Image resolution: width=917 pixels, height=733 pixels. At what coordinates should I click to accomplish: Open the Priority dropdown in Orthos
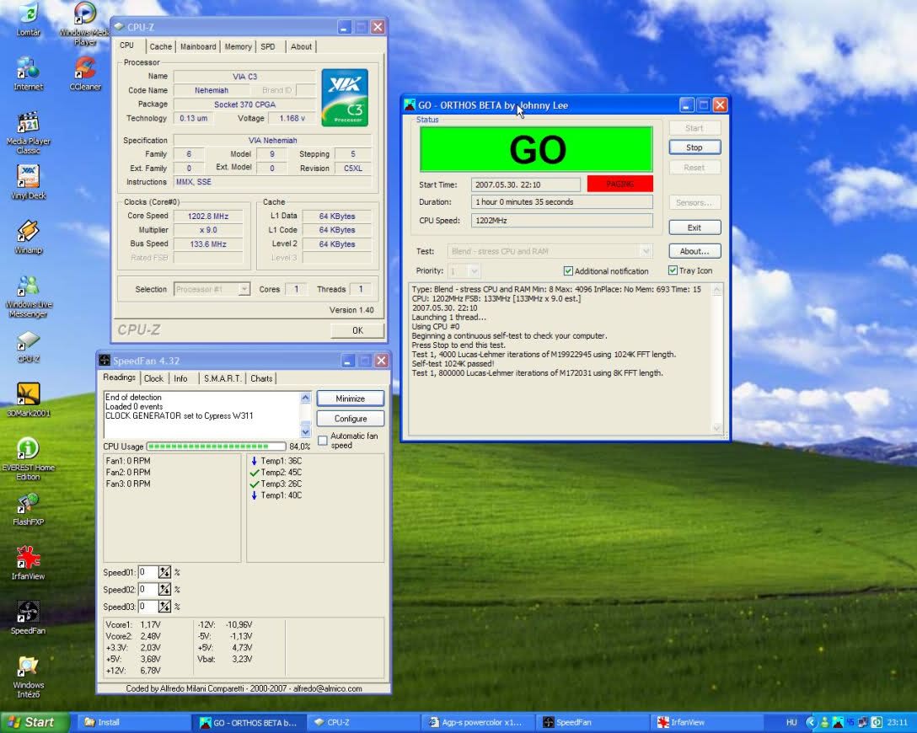(x=474, y=271)
